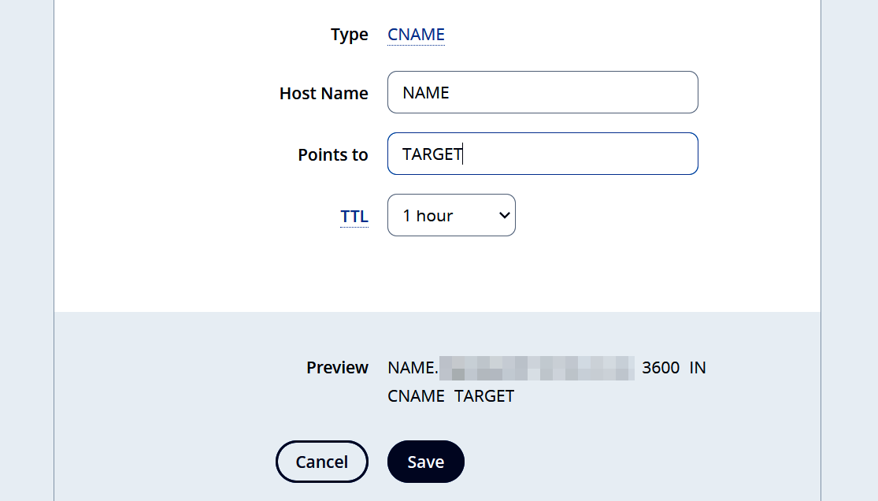Open the CNAME record type link
878x501 pixels.
click(415, 35)
